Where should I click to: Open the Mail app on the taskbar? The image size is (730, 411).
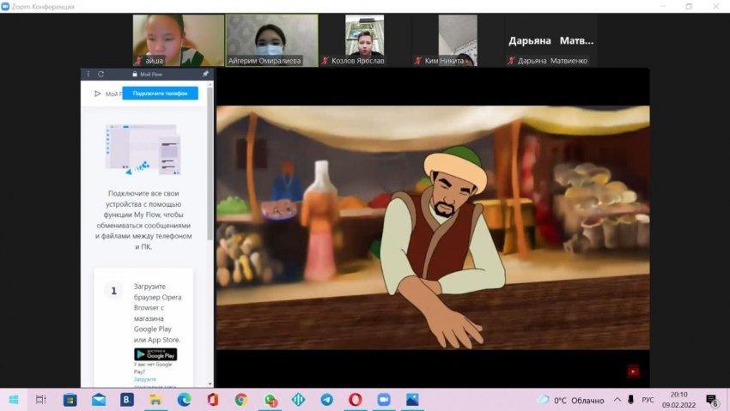pos(98,400)
